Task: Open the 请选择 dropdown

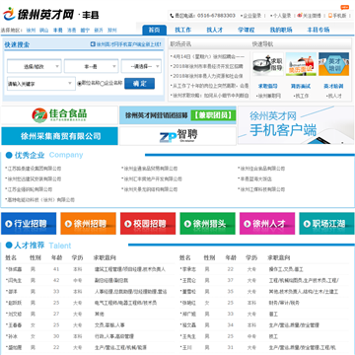Action: pos(141,66)
